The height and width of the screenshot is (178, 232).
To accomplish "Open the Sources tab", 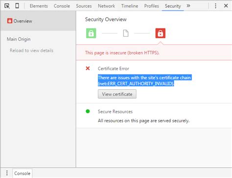I will pos(84,6).
